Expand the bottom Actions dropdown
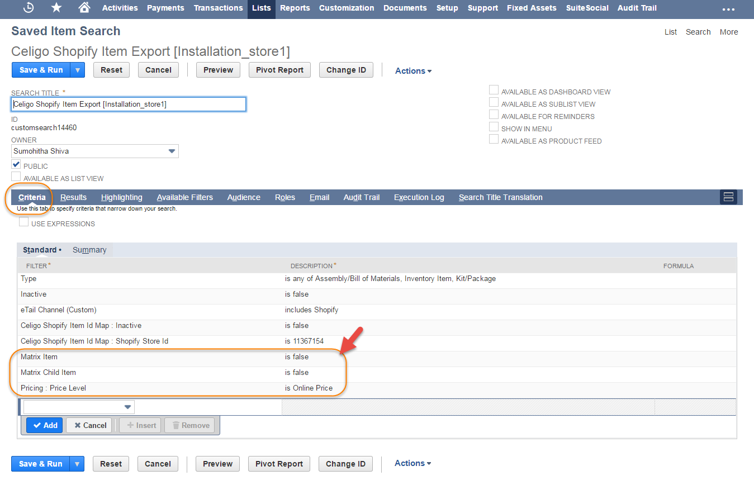The image size is (754, 485). 412,463
